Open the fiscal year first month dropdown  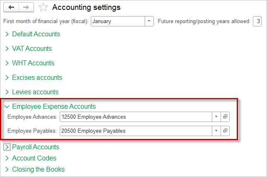point(149,21)
